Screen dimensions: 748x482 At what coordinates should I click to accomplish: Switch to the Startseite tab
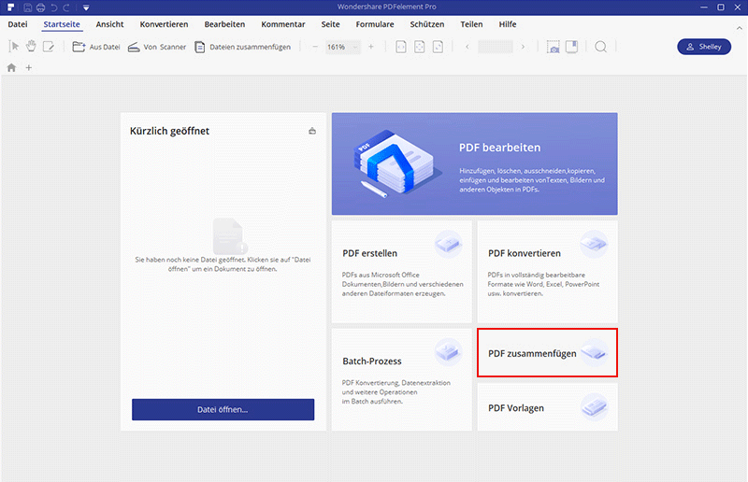pos(62,24)
